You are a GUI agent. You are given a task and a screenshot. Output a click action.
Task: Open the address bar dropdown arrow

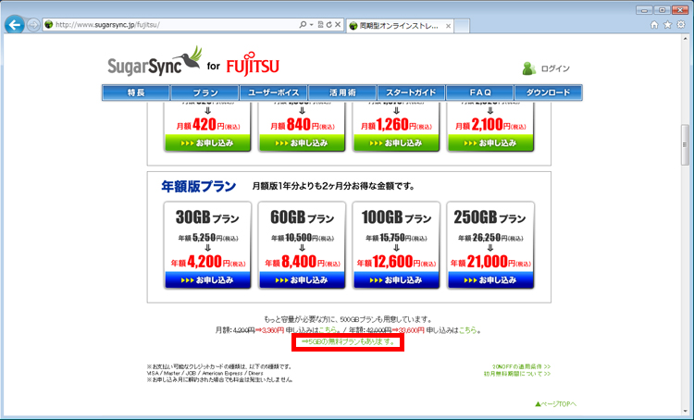[312, 25]
